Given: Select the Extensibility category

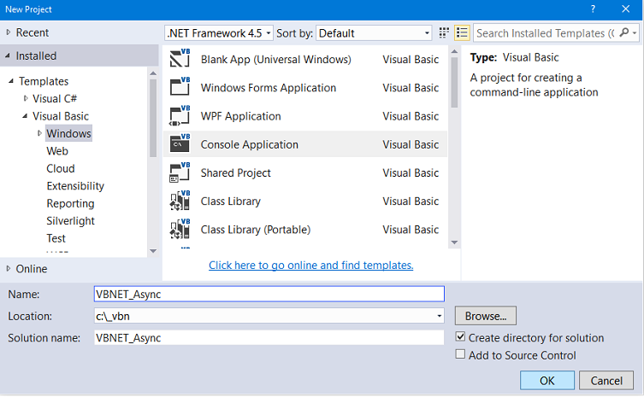Looking at the screenshot, I should (75, 186).
